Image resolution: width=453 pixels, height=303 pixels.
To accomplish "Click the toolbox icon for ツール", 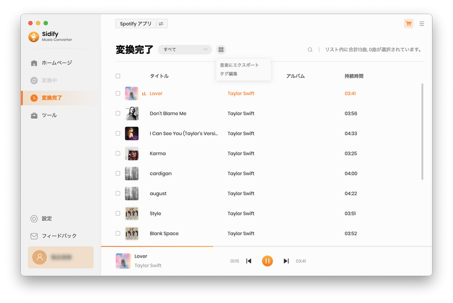I will point(34,116).
